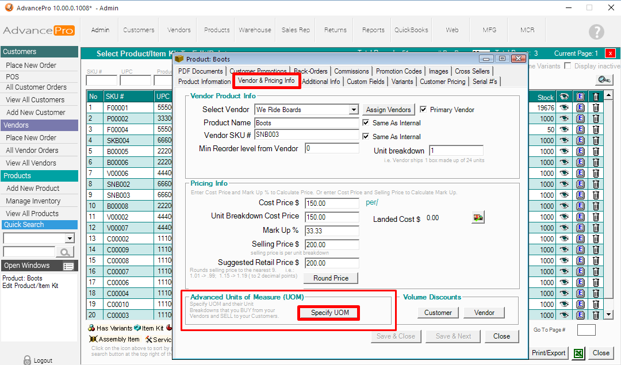Click the edit icon for the 19676 stock row

tap(580, 107)
